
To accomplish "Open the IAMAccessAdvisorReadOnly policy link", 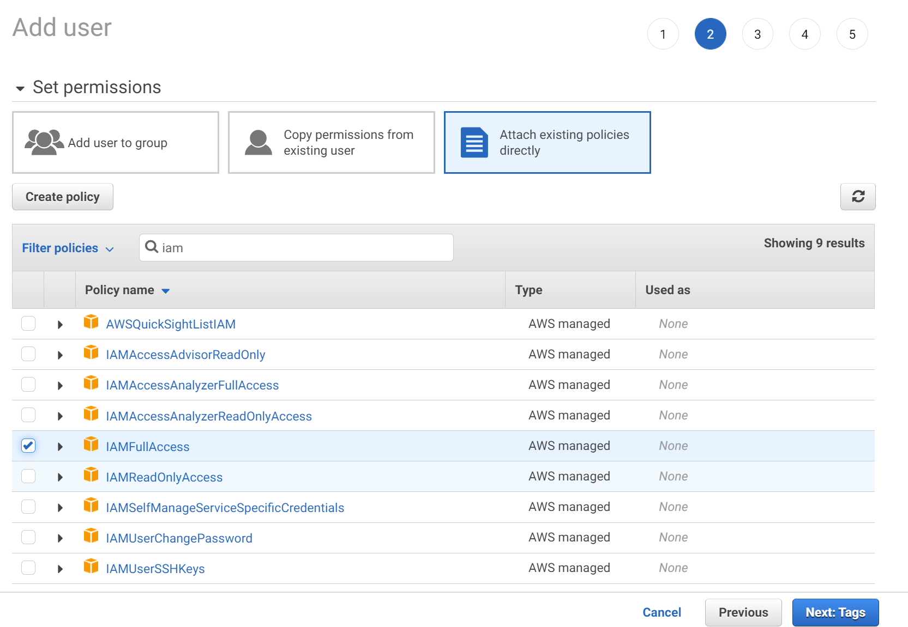I will click(185, 355).
